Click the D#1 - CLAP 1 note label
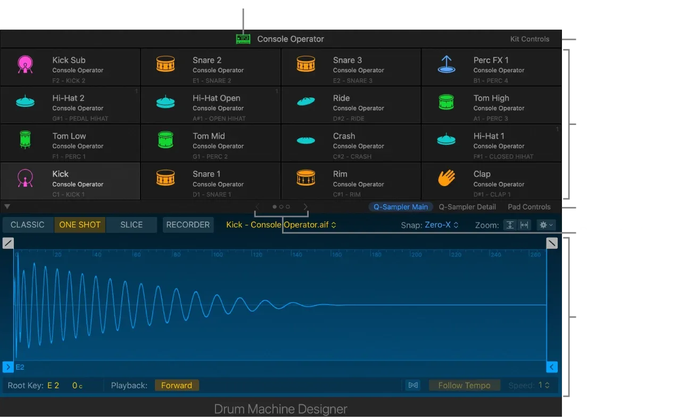The height and width of the screenshot is (418, 695). (x=492, y=195)
